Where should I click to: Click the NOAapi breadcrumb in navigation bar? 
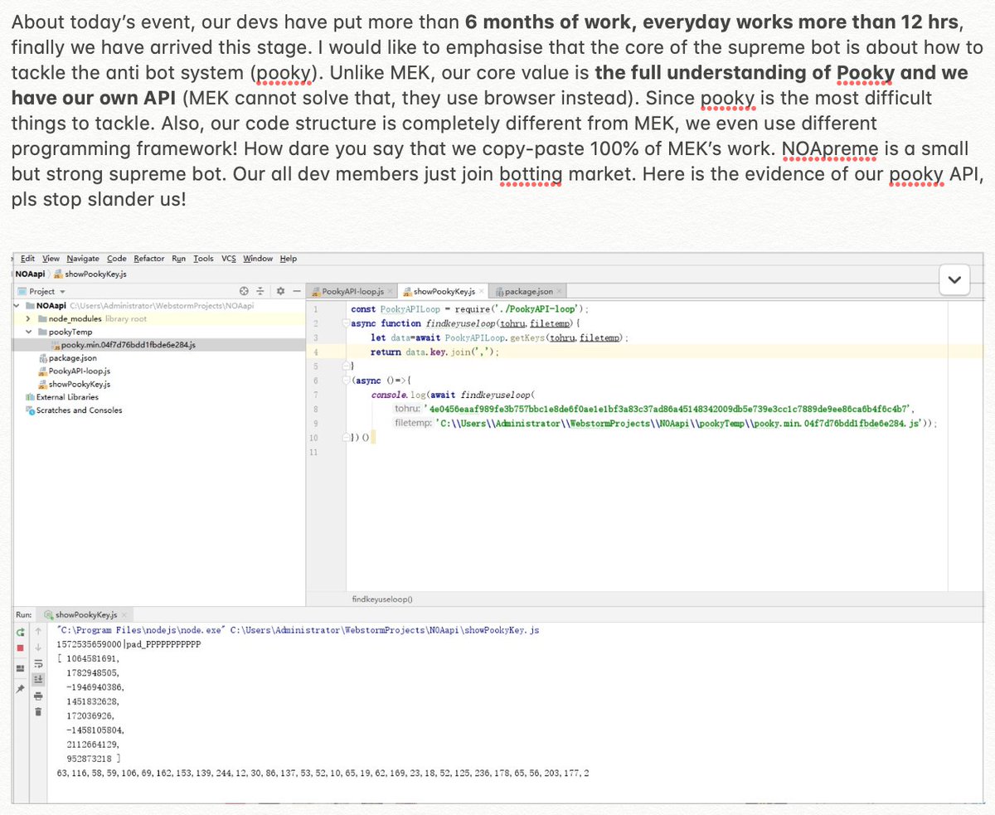30,274
